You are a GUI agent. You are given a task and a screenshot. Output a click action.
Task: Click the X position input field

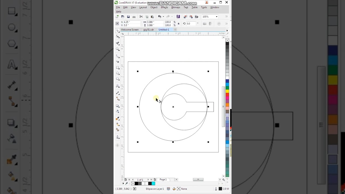[132, 22]
